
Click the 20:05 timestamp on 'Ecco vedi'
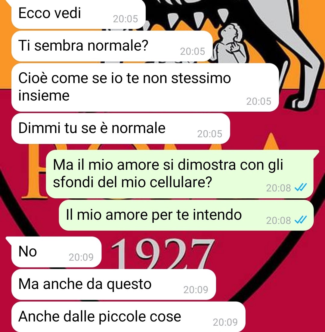point(125,19)
